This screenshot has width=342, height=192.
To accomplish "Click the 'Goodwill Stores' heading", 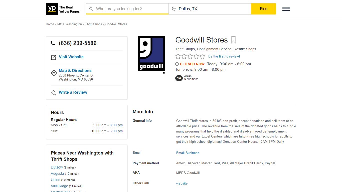I will 202,40.
